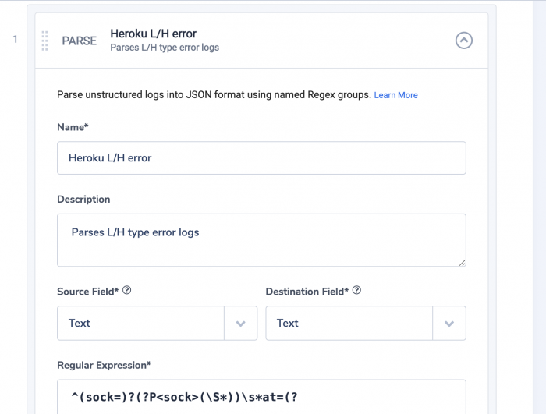Click the Source Field chevron arrow

(240, 324)
